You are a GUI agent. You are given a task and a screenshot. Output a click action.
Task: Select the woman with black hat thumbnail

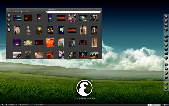pyautogui.click(x=94, y=30)
